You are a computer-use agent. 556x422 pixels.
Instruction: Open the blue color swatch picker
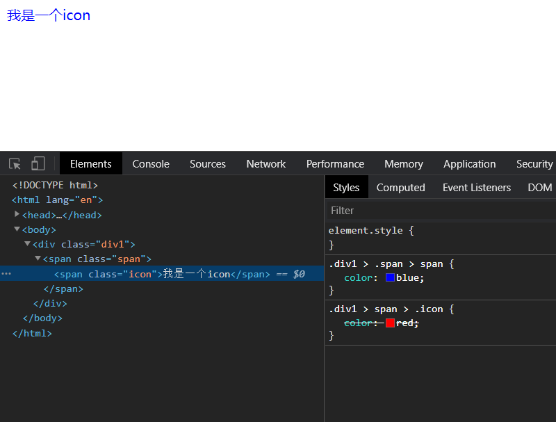(x=390, y=277)
